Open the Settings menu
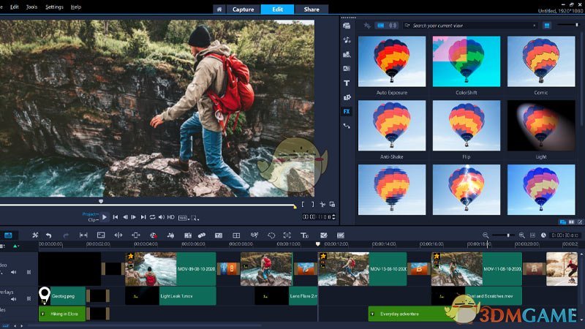This screenshot has height=329, width=585. (54, 7)
